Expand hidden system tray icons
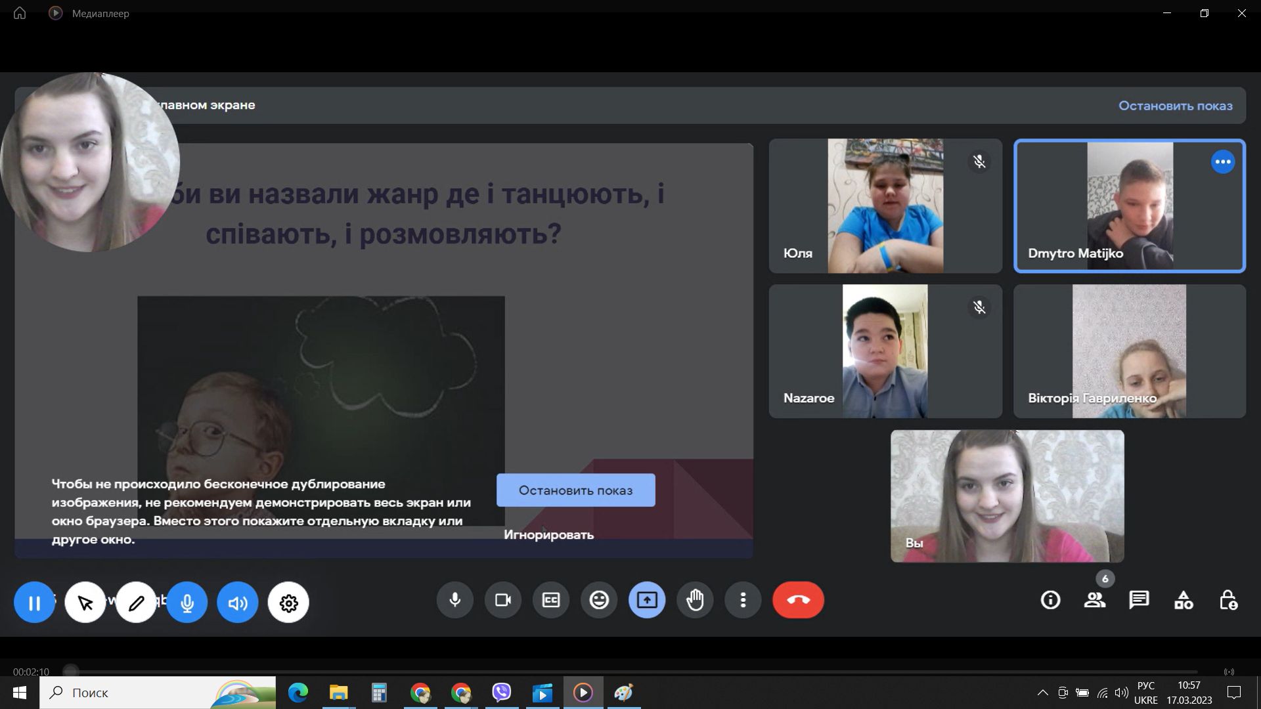The image size is (1261, 709). pyautogui.click(x=1042, y=693)
